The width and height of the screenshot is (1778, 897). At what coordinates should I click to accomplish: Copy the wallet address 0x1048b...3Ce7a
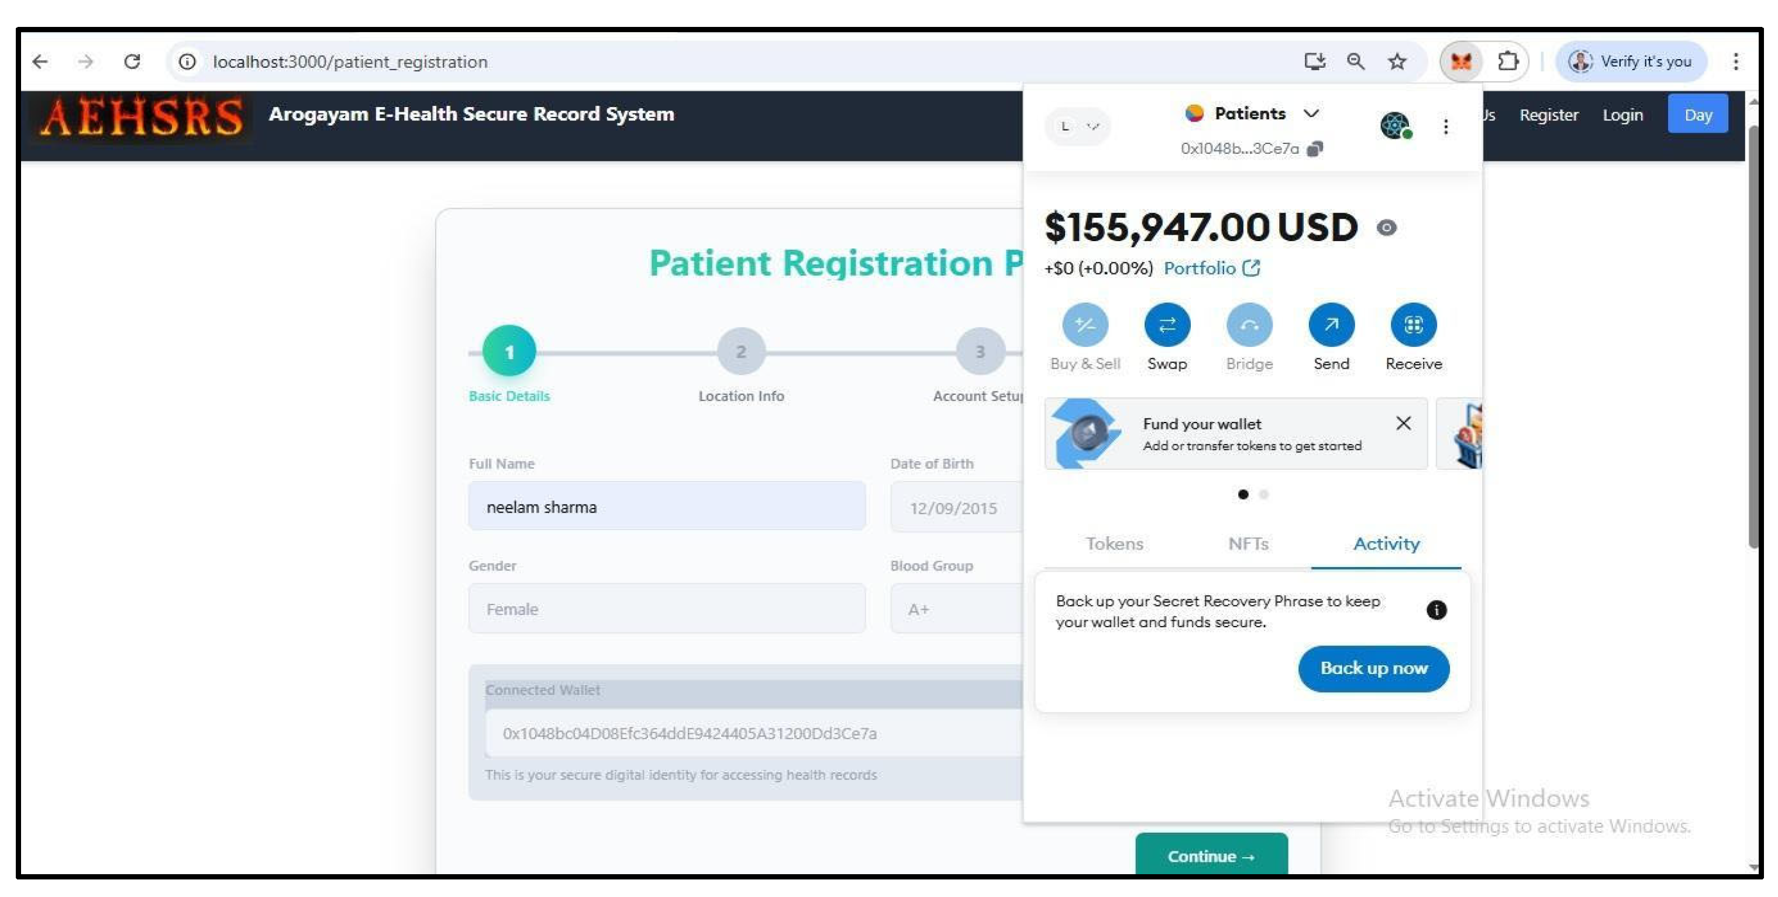coord(1315,149)
